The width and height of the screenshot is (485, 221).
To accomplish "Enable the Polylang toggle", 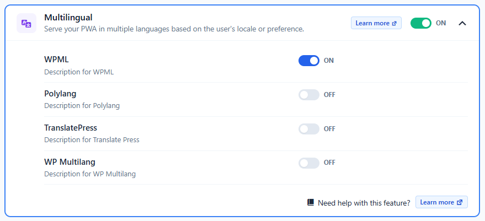I will (308, 95).
